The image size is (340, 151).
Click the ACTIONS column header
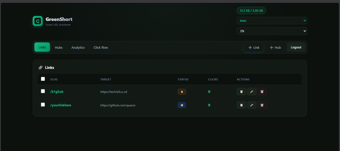(243, 79)
